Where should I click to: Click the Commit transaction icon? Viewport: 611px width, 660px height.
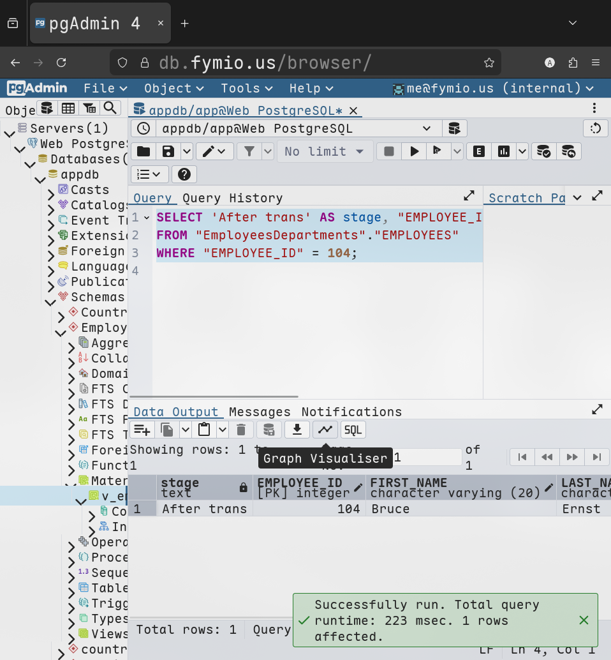coord(543,151)
